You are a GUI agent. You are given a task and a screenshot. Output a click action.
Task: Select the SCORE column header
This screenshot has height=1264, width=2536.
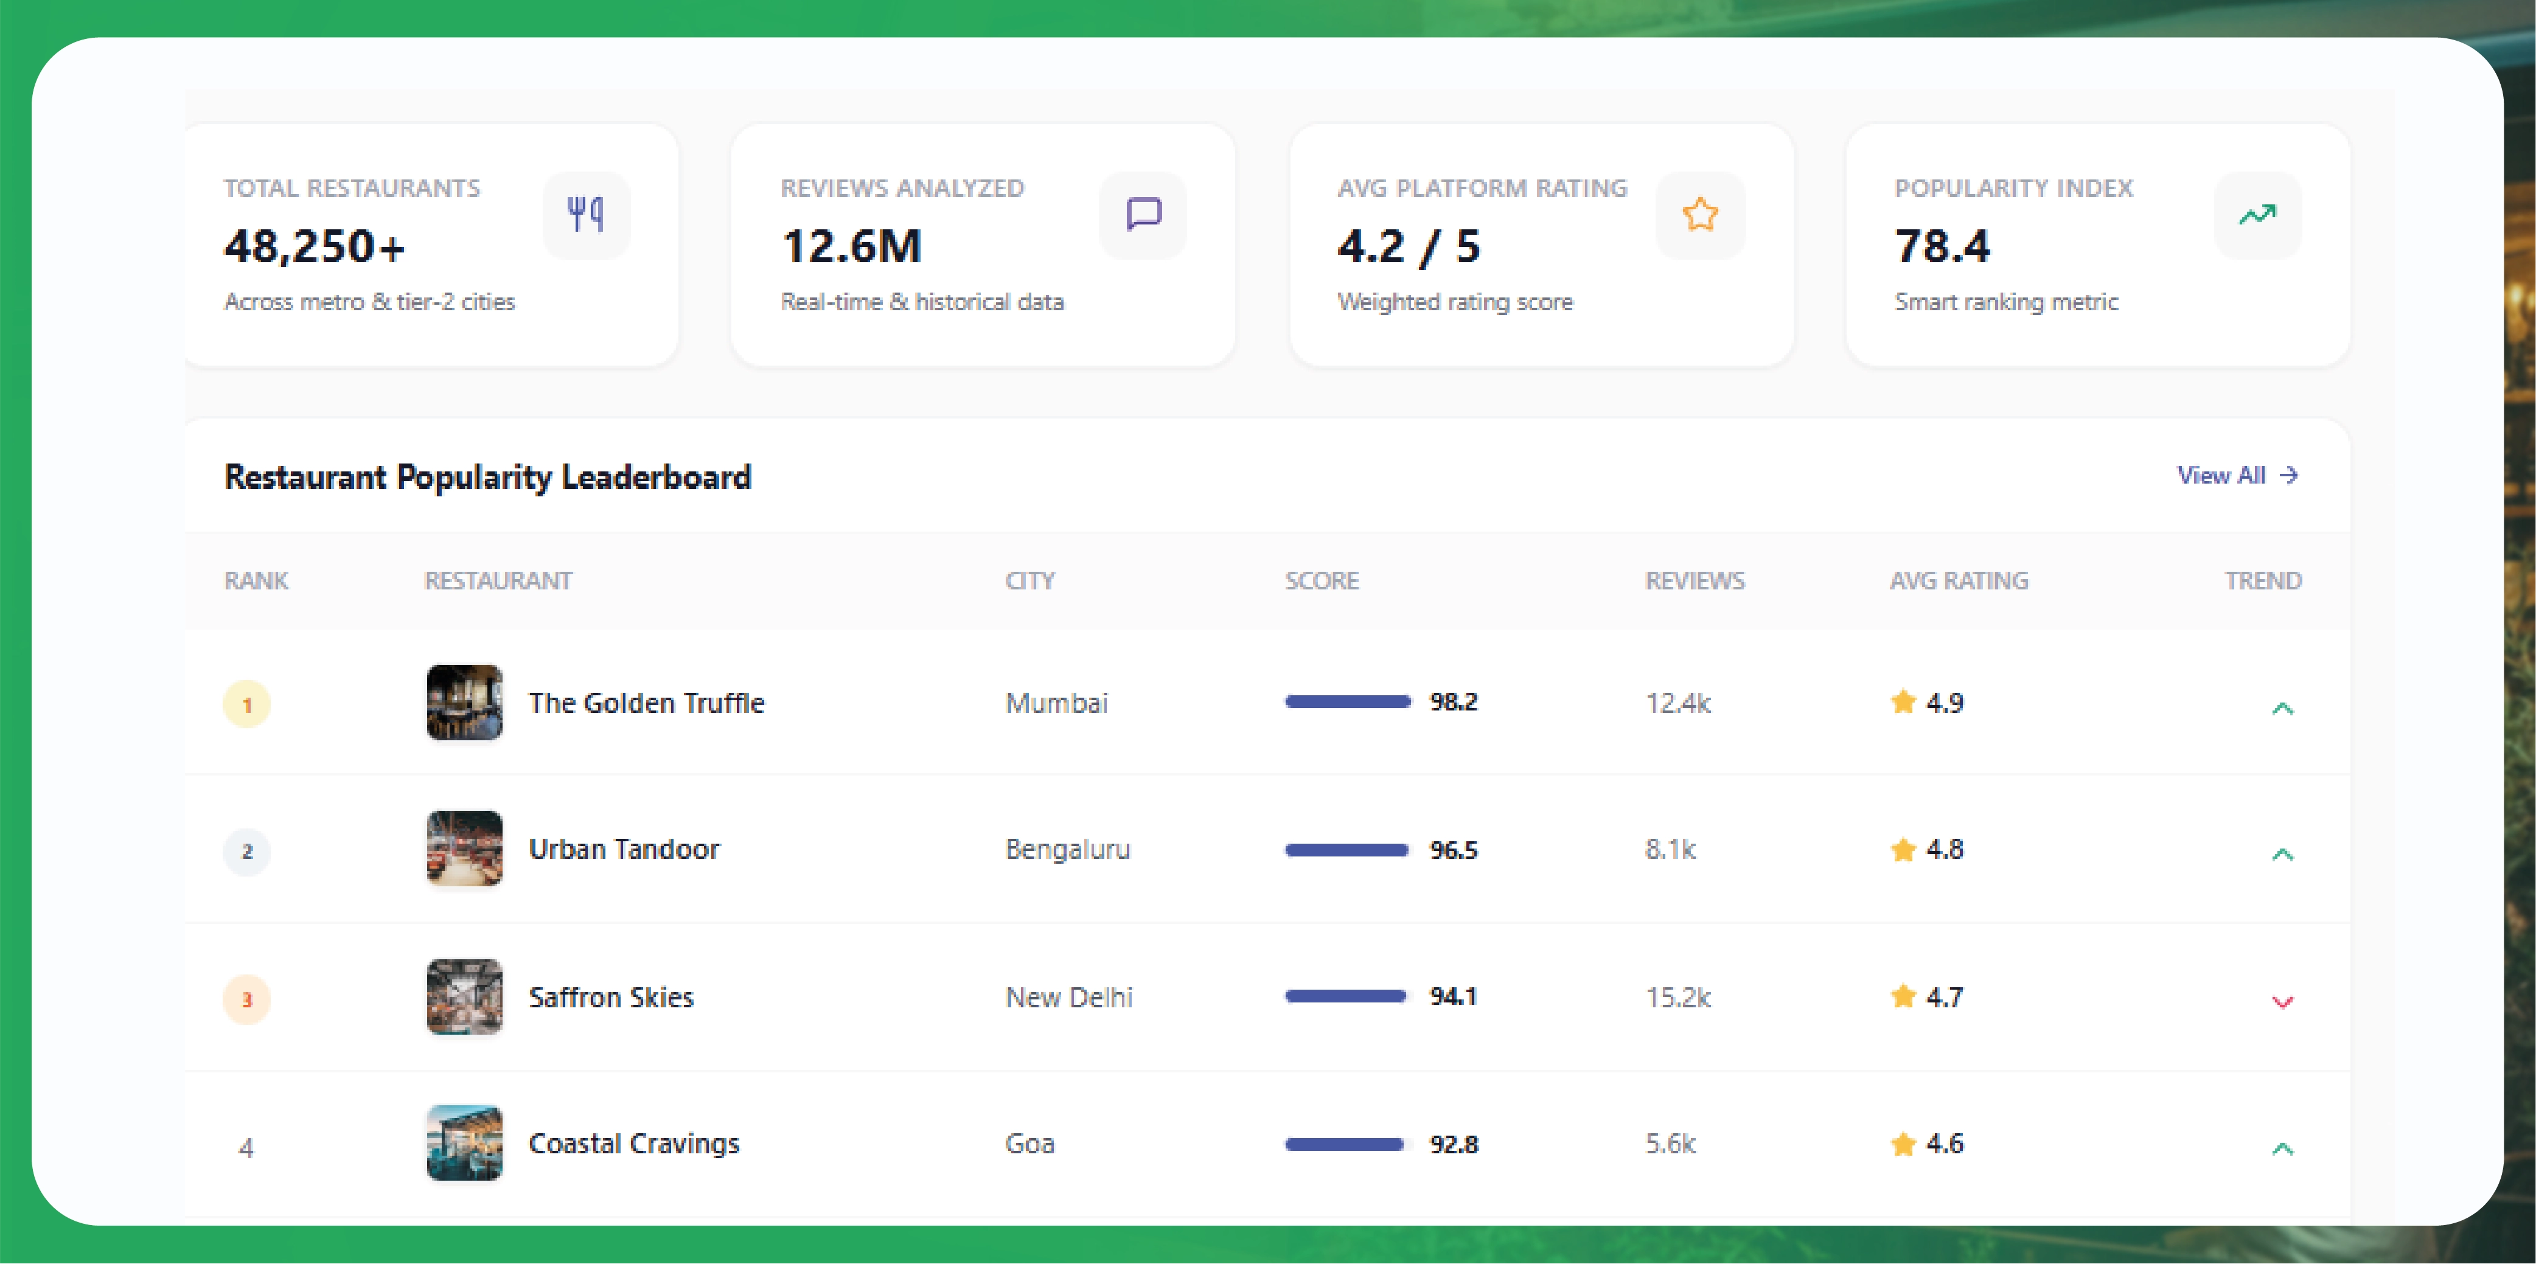click(x=1323, y=581)
